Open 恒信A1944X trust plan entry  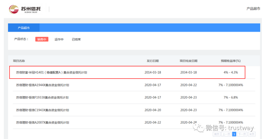42,85
